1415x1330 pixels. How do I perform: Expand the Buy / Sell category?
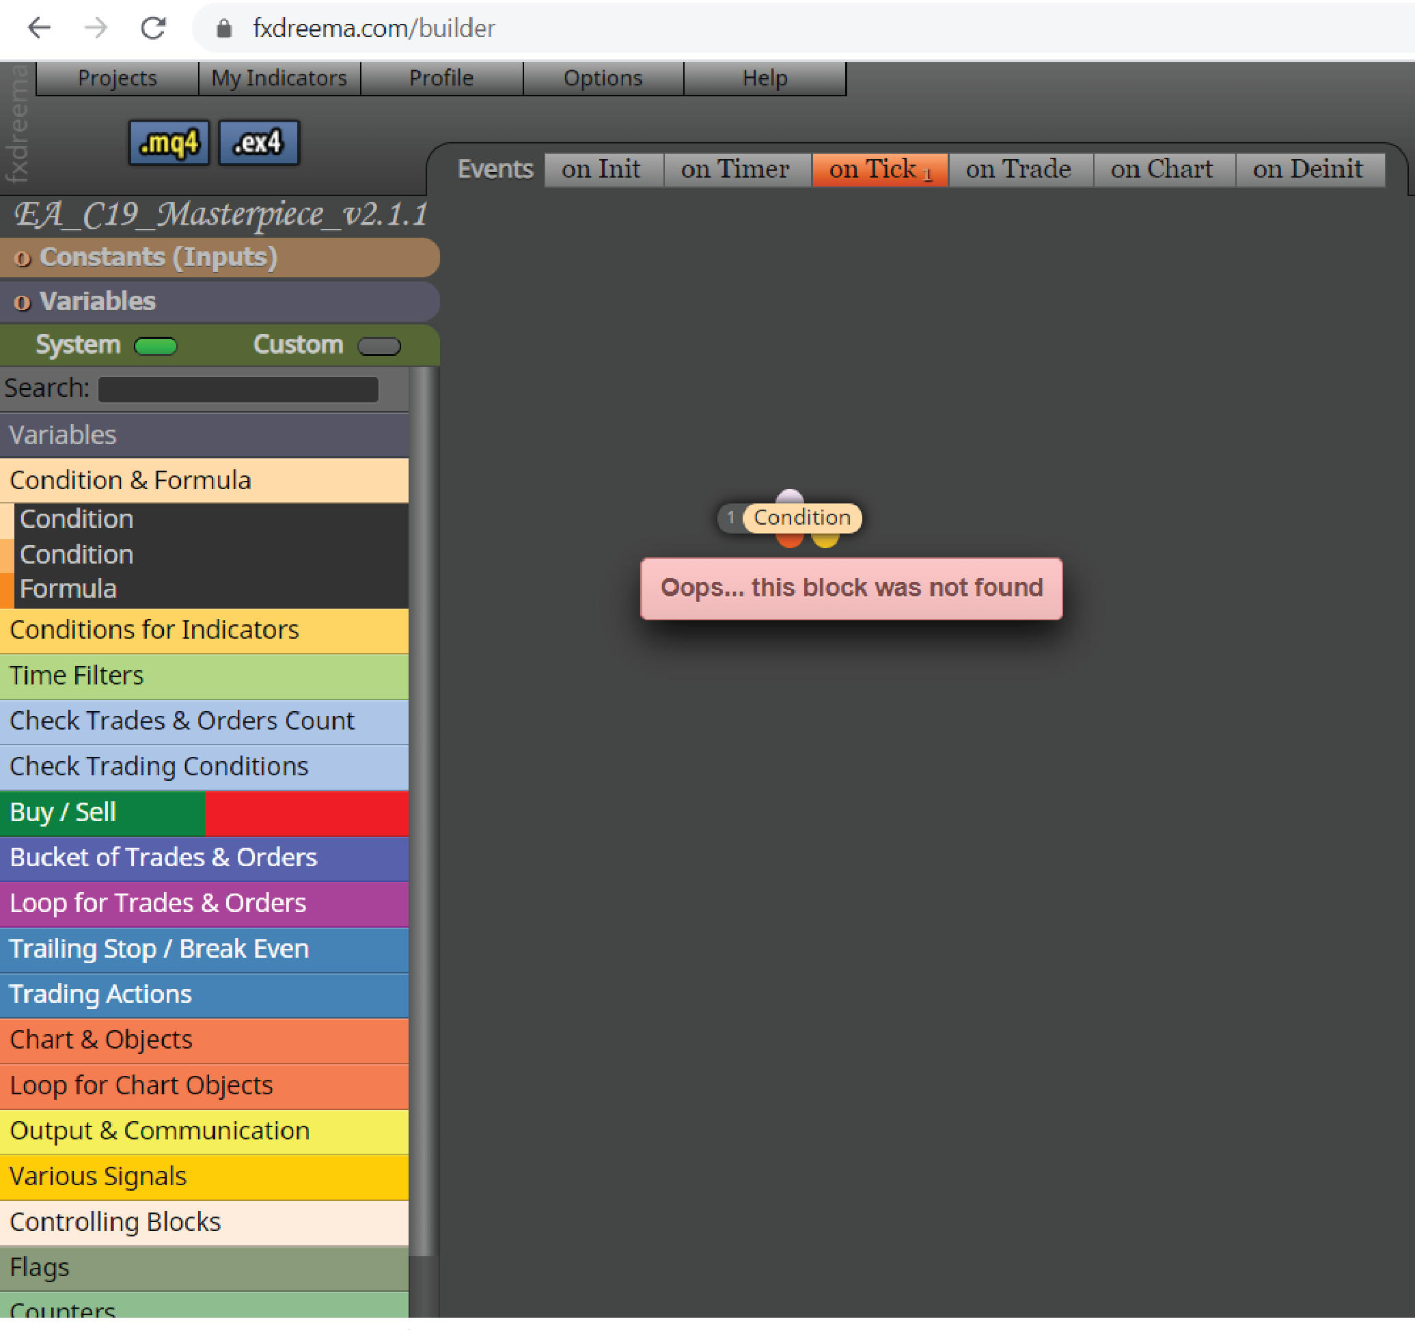[204, 813]
